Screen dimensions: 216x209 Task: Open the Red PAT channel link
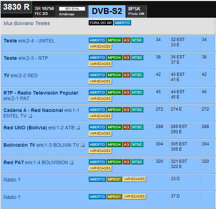click(x=14, y=162)
